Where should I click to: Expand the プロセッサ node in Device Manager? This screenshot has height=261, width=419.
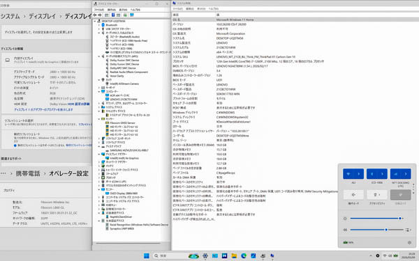coord(99,177)
